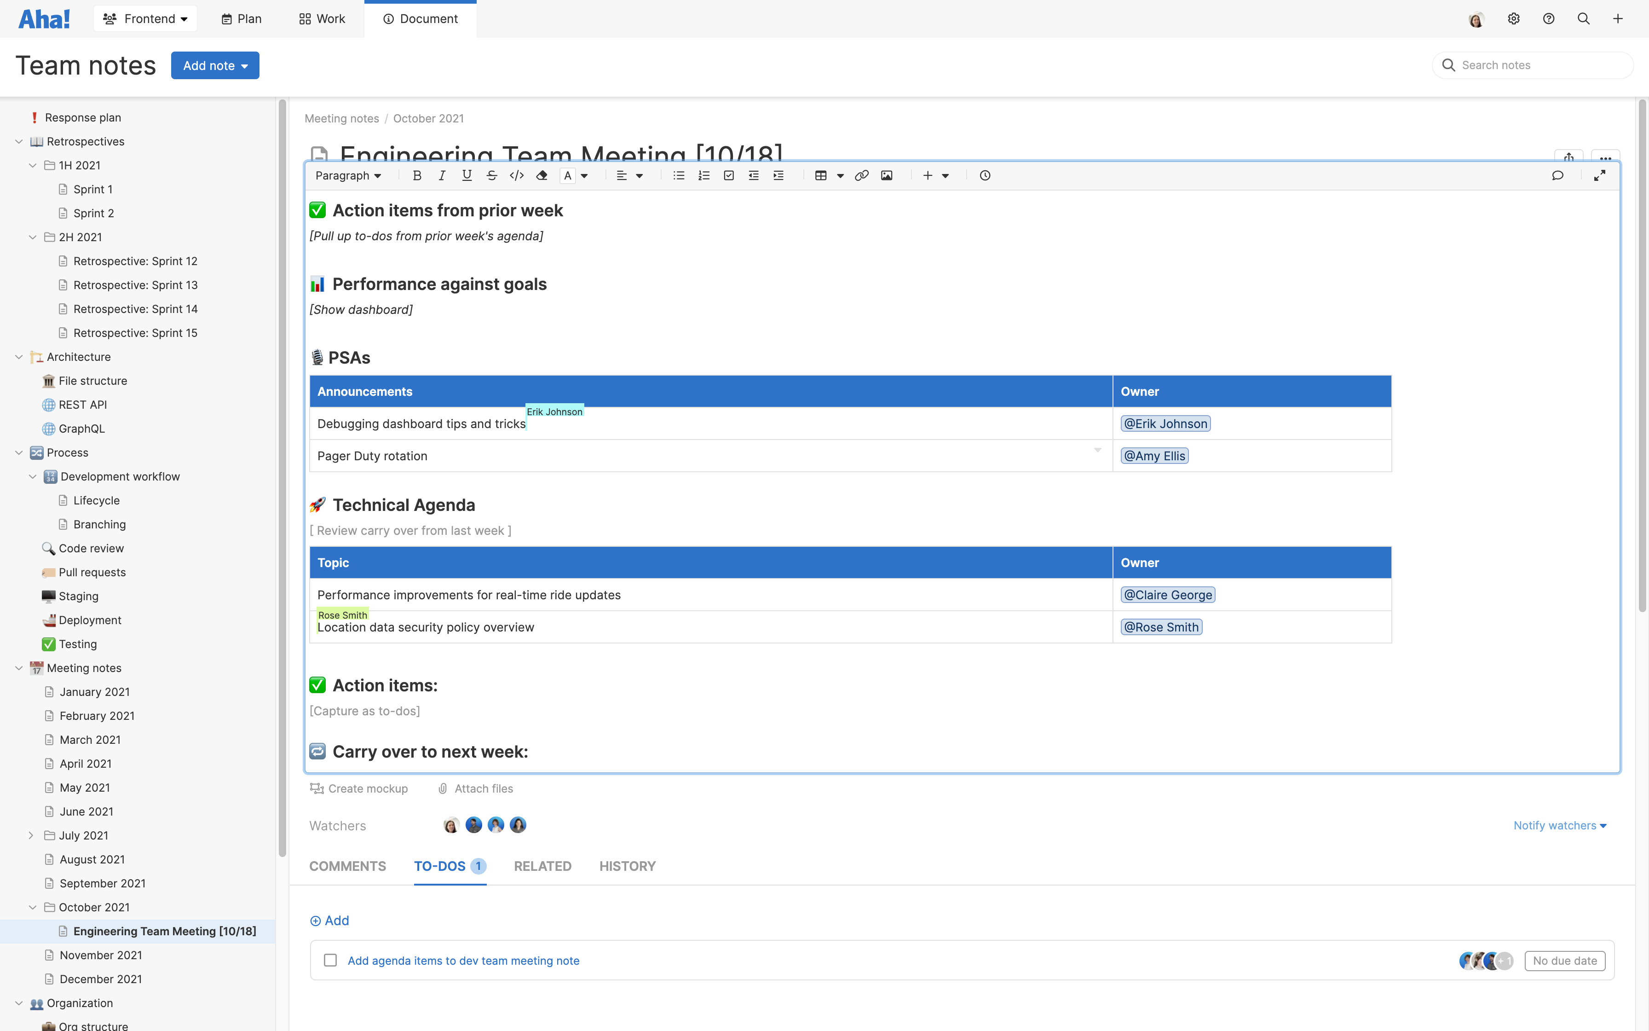Switch to the History tab

[627, 866]
